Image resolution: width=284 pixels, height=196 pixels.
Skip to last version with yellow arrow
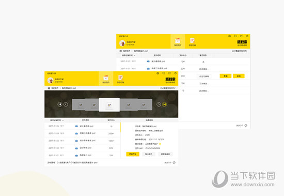click(164, 104)
